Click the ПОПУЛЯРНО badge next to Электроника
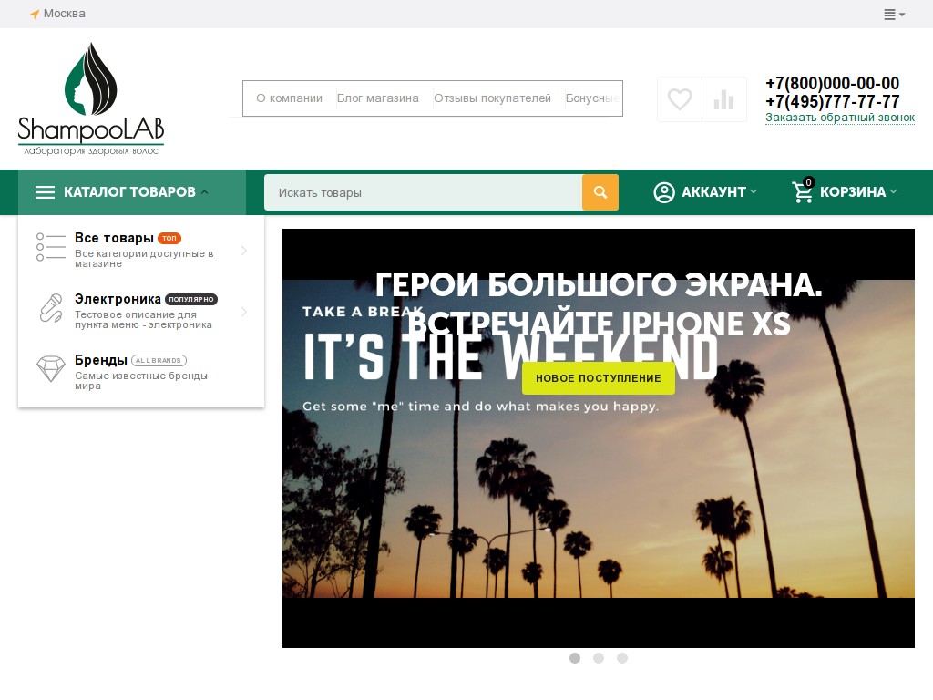This screenshot has height=700, width=933. 191,299
